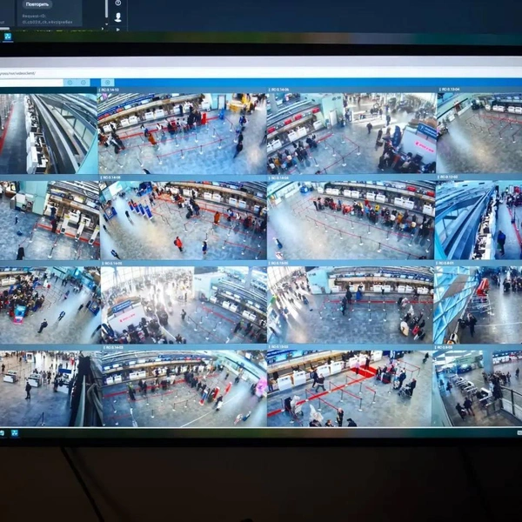Open bottom-row feed with the red carpet at the counters
This screenshot has width=522, height=522.
point(350,389)
